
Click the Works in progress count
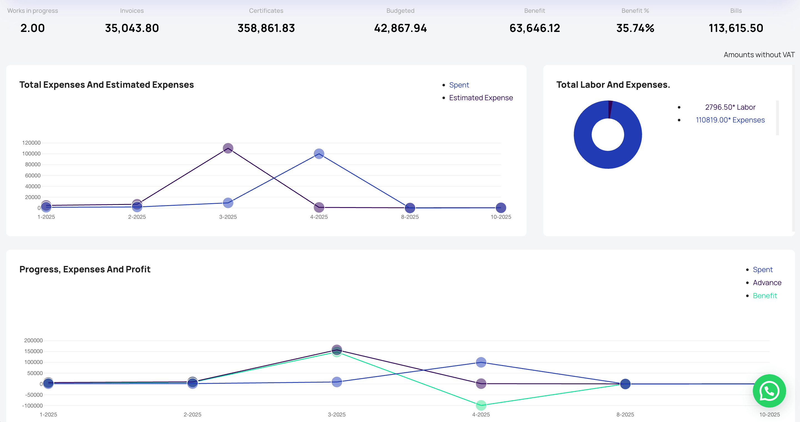[32, 28]
